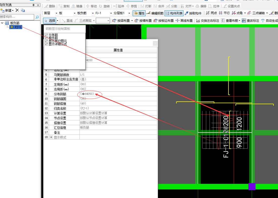Select the 拉伸 (stretch) tool
This screenshot has width=278, height=198.
point(214,6)
